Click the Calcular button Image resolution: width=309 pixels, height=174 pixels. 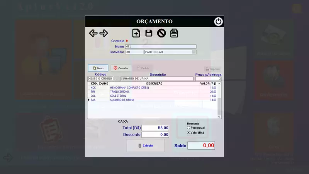click(x=146, y=146)
